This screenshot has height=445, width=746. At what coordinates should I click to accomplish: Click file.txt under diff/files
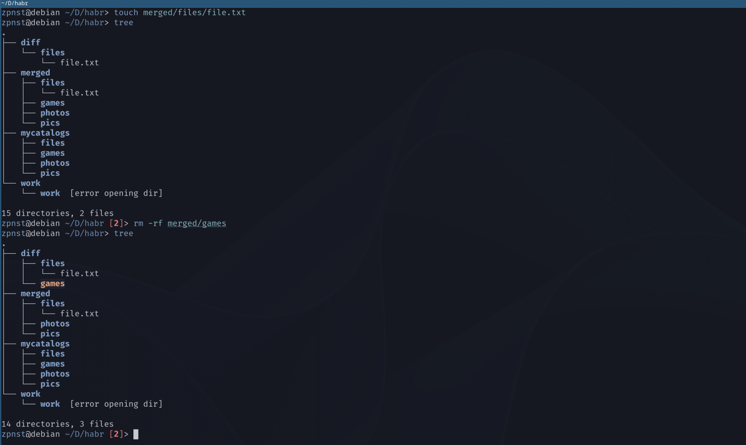[x=79, y=62]
